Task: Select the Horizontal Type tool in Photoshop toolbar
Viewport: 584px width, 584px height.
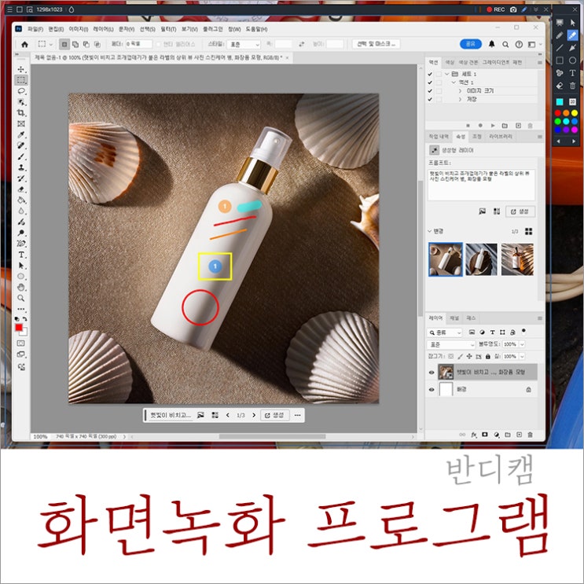Action: click(x=21, y=255)
